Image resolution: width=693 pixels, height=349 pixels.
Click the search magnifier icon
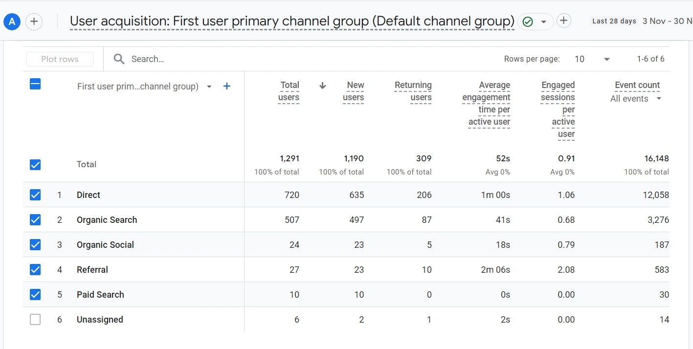[119, 59]
